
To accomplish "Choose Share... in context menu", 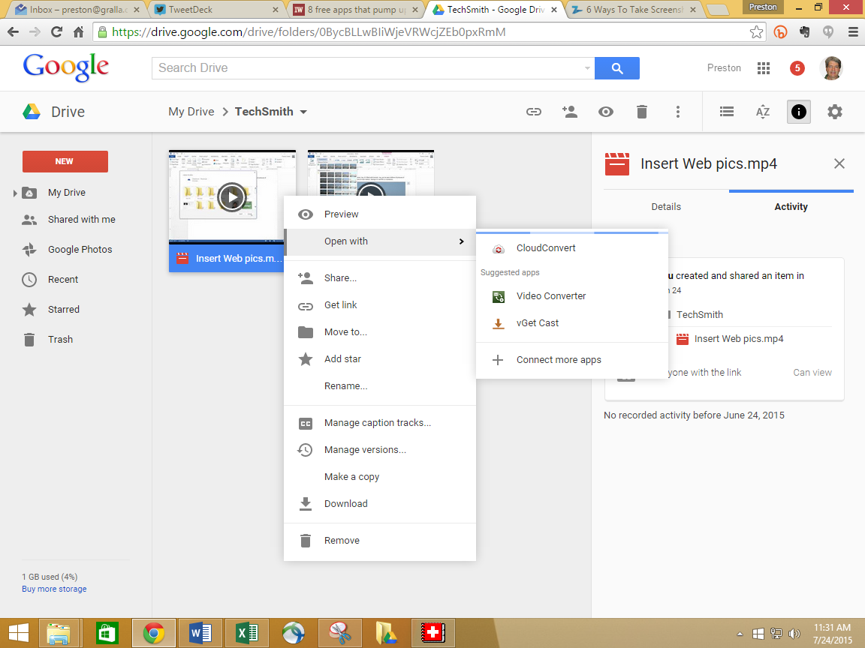I will [x=379, y=278].
